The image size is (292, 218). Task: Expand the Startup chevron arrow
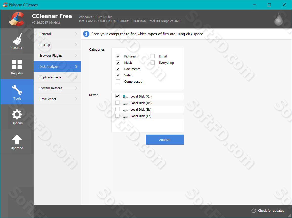(76, 45)
